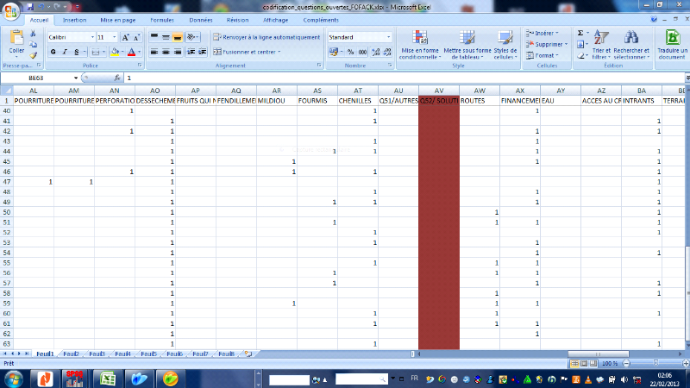The width and height of the screenshot is (690, 388).
Task: Align text to top of cell
Action: point(154,37)
